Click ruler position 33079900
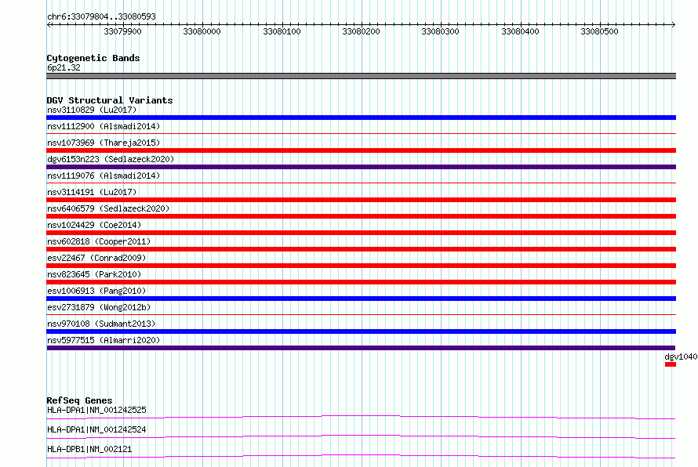Viewport: 698px width, 467px height. tap(122, 31)
